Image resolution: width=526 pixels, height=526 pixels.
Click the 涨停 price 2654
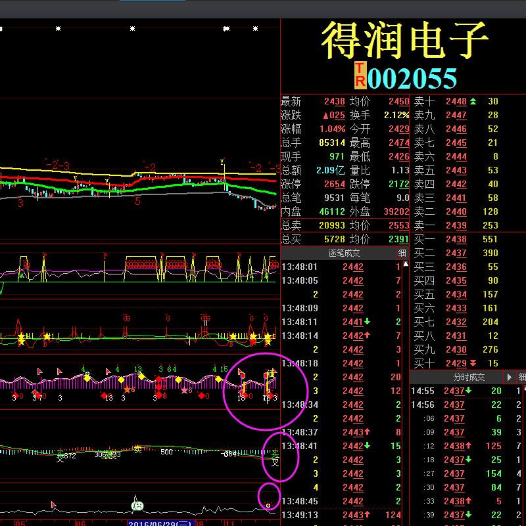[x=334, y=184]
